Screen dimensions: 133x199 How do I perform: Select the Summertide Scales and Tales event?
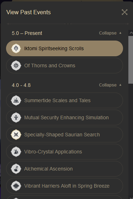coord(65,100)
